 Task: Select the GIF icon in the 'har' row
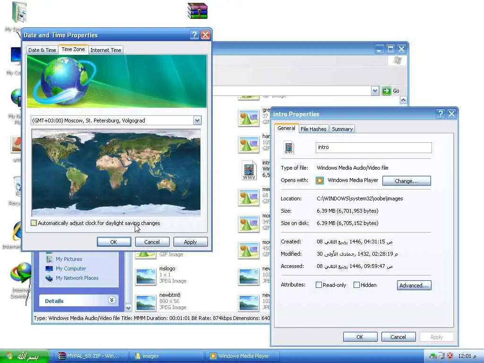(249, 144)
